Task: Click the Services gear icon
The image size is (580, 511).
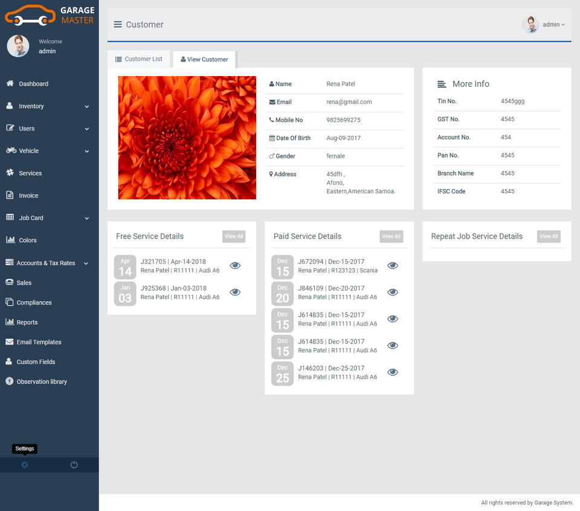Action: (x=10, y=172)
